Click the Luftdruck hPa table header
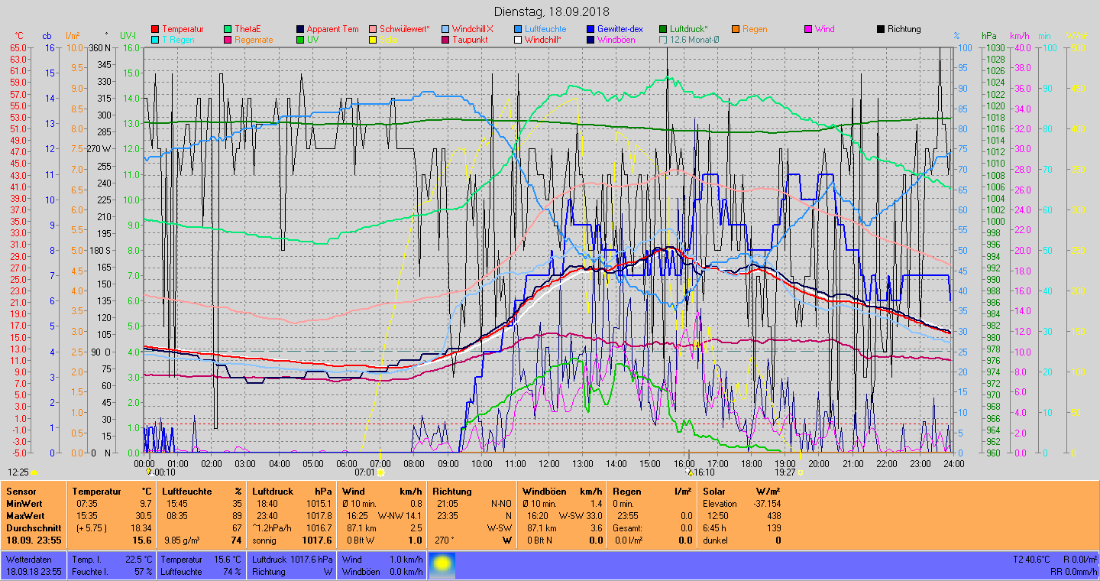The height and width of the screenshot is (581, 1100). 293,492
